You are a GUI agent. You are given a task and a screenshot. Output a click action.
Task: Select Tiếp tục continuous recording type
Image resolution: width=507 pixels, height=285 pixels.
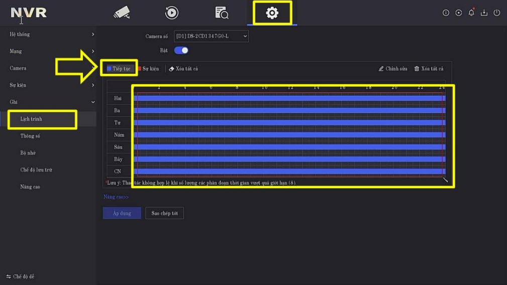pyautogui.click(x=119, y=69)
